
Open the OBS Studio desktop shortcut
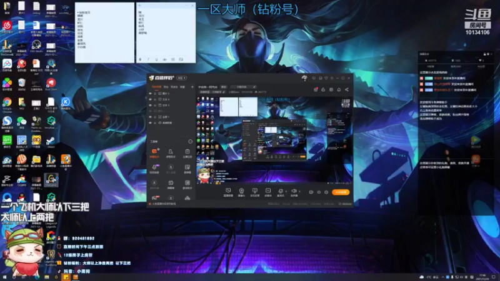pos(36,46)
